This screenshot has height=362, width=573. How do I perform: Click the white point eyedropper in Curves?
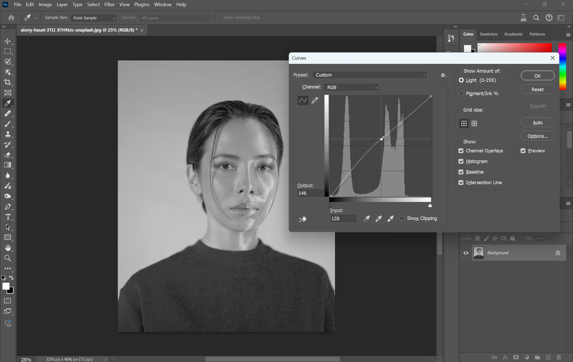tap(391, 218)
